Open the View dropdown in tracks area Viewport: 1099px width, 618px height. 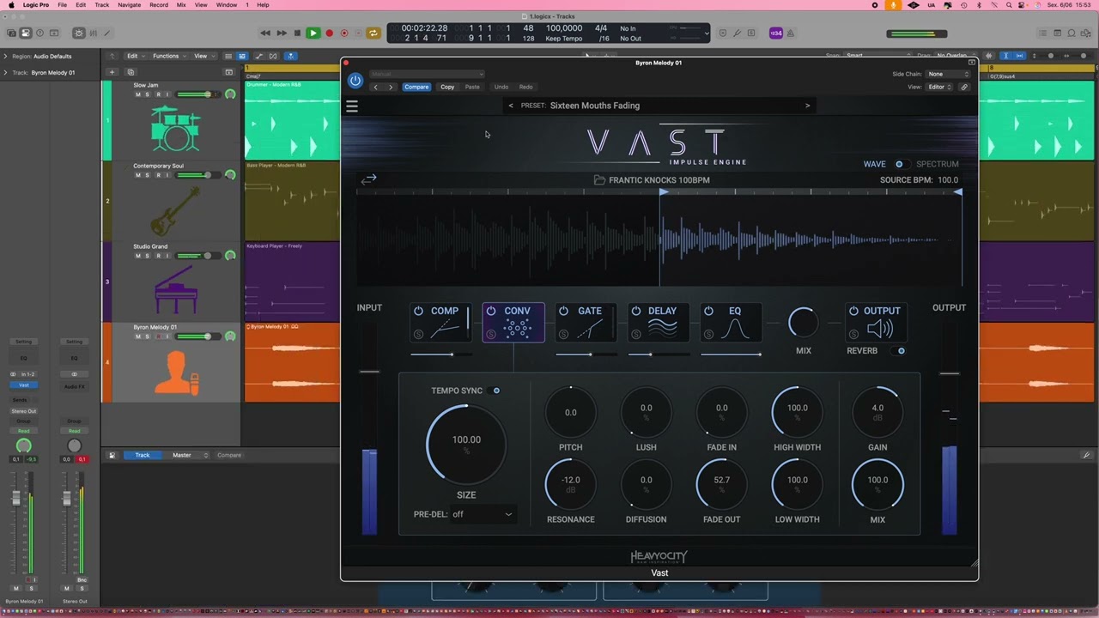click(203, 57)
